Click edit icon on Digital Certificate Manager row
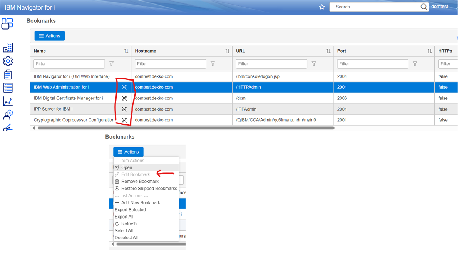 coord(124,98)
